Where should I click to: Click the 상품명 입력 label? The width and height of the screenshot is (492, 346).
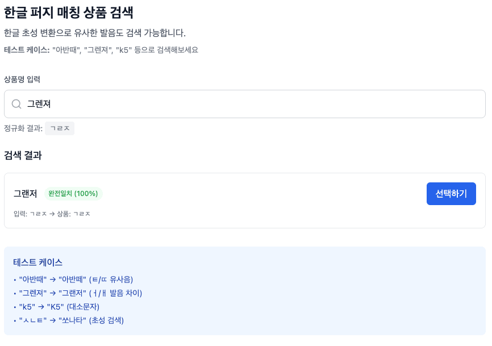pos(22,80)
